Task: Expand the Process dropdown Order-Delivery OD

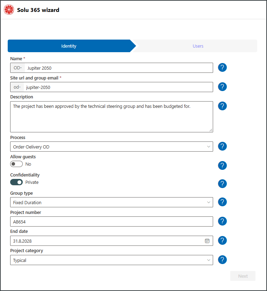Action: click(111, 147)
